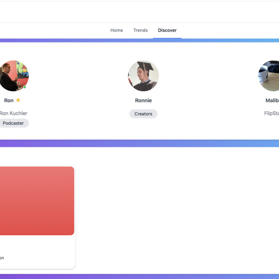Open Ron's profile picture
The image size is (279, 279).
pyautogui.click(x=13, y=76)
